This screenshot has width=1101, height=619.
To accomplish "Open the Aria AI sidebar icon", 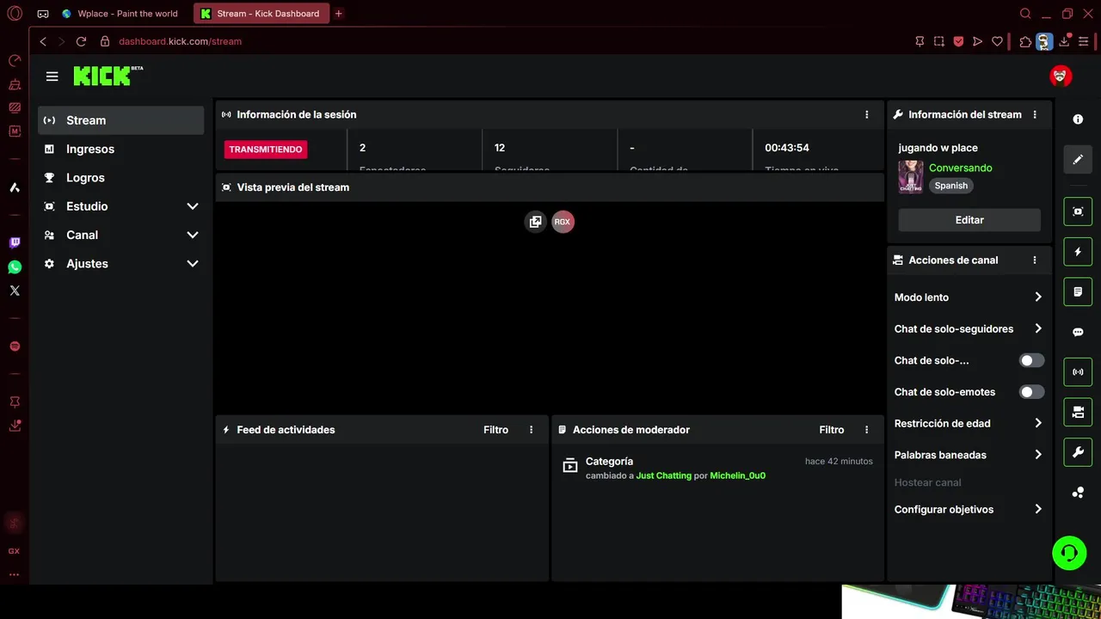I will [15, 187].
